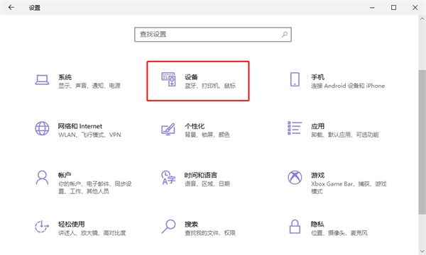Image resolution: width=426 pixels, height=255 pixels.
Task: Click the back arrow in title bar
Action: click(11, 7)
